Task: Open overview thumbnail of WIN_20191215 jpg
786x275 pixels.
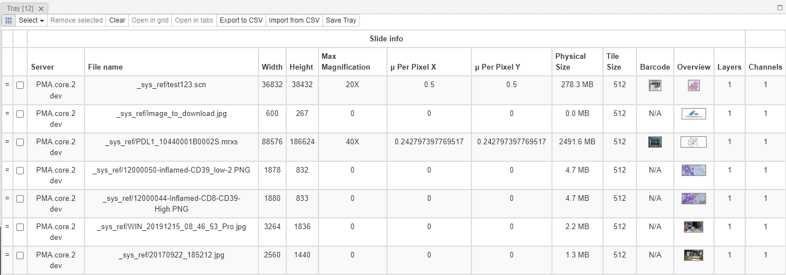Action: [x=694, y=227]
